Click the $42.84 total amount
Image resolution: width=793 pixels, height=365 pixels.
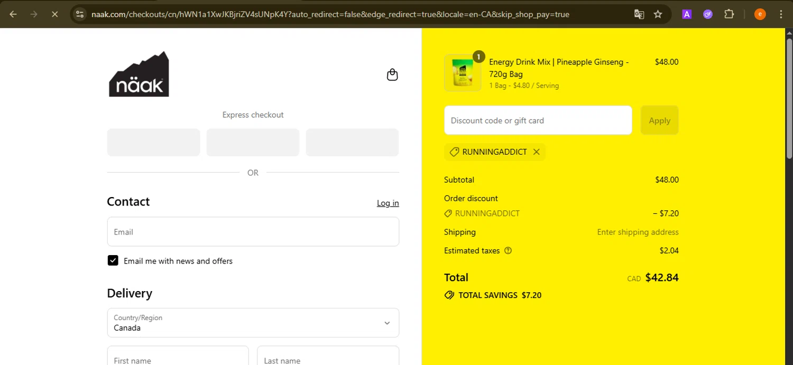(x=662, y=277)
